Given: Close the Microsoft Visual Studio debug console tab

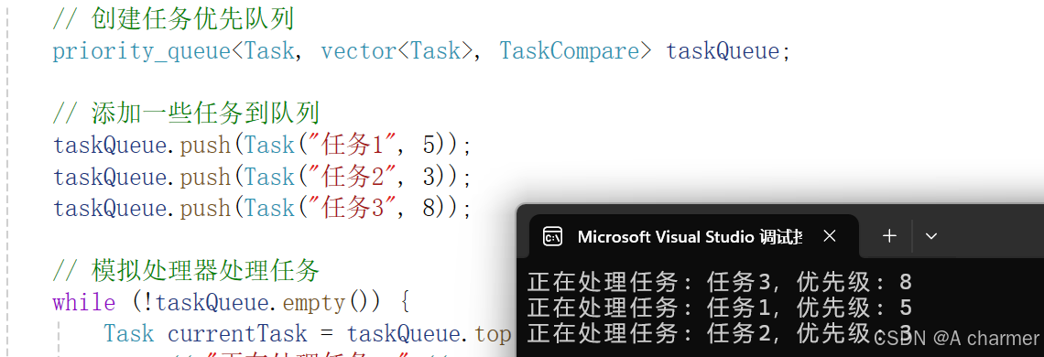Looking at the screenshot, I should pos(829,236).
